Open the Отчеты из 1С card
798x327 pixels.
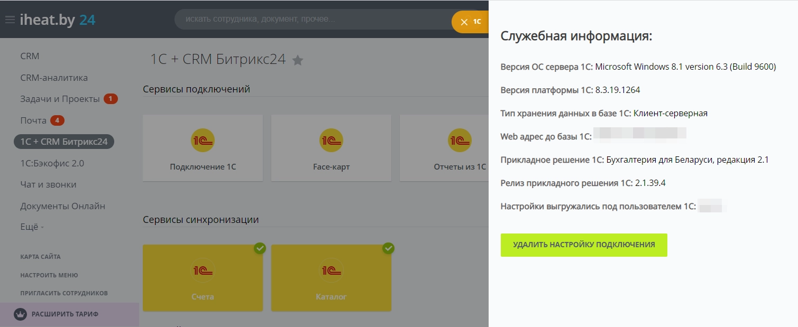click(x=444, y=148)
